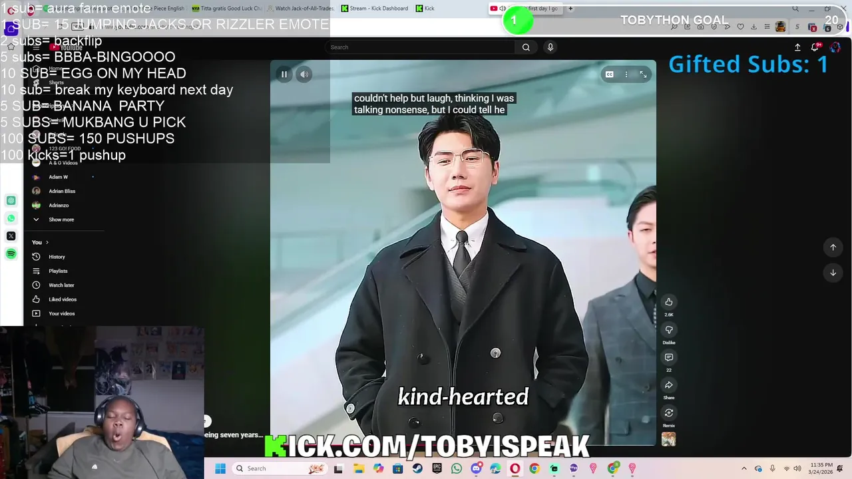
Task: Open Epic Games Launcher from the taskbar
Action: pyautogui.click(x=437, y=468)
